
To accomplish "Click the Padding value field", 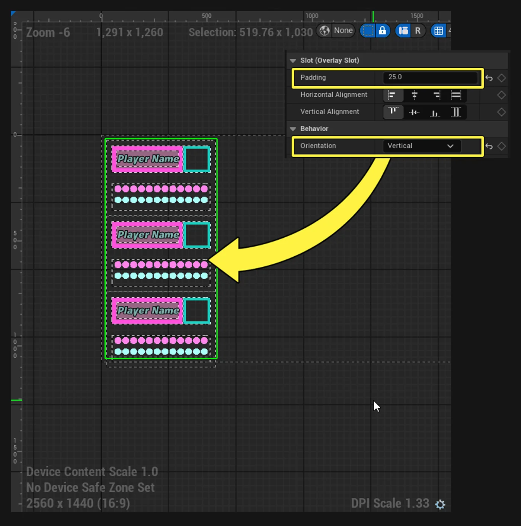I will coord(430,77).
